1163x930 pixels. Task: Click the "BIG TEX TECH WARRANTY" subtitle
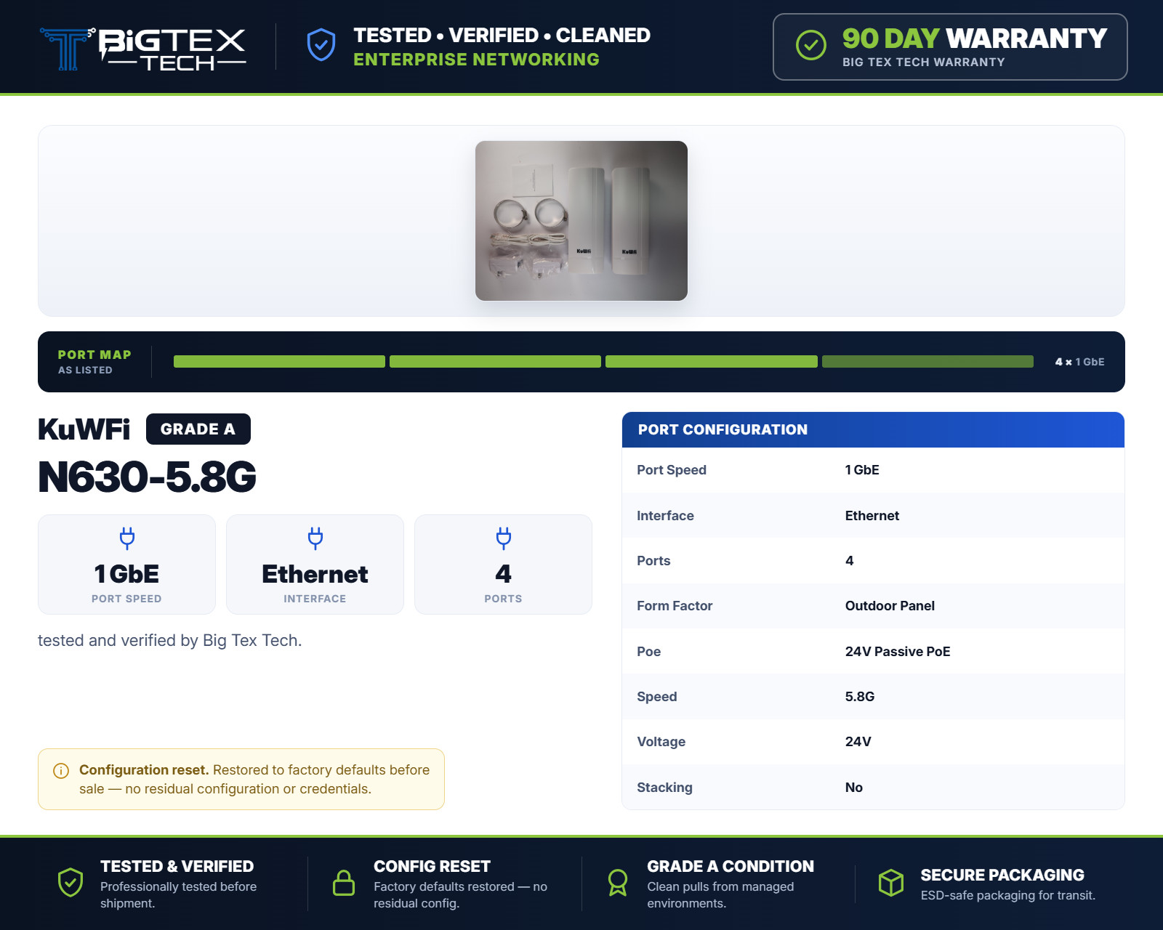(x=924, y=62)
